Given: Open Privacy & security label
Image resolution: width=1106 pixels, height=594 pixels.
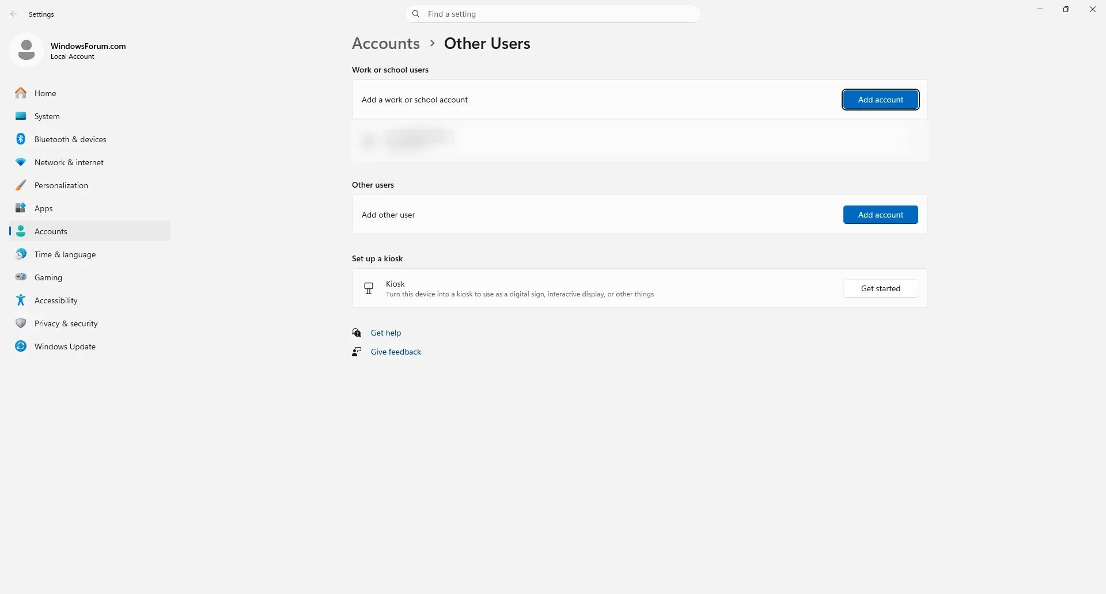Looking at the screenshot, I should [66, 323].
